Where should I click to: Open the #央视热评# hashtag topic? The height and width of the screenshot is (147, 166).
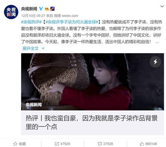click(31, 22)
